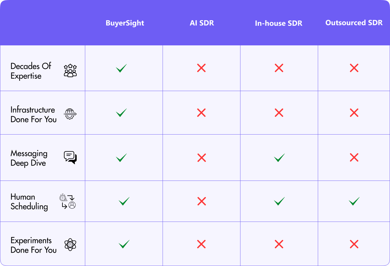Screen dimensions: 390x266
Task: Click the Experiments Done For You label
Action: click(x=34, y=245)
